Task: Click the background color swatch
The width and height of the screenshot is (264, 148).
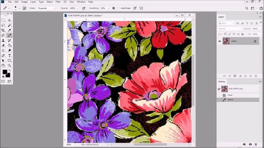Action: click(8, 76)
